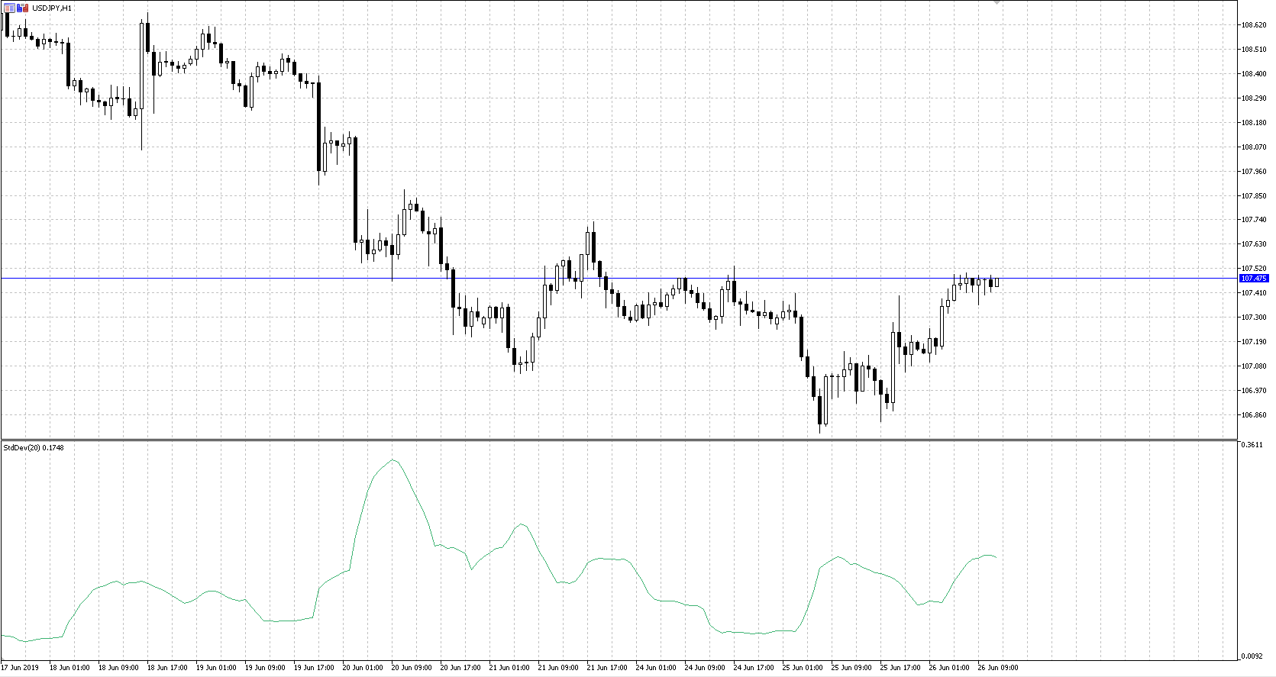The height and width of the screenshot is (677, 1276).
Task: Click the 107.190 price scale value
Action: (x=1255, y=342)
